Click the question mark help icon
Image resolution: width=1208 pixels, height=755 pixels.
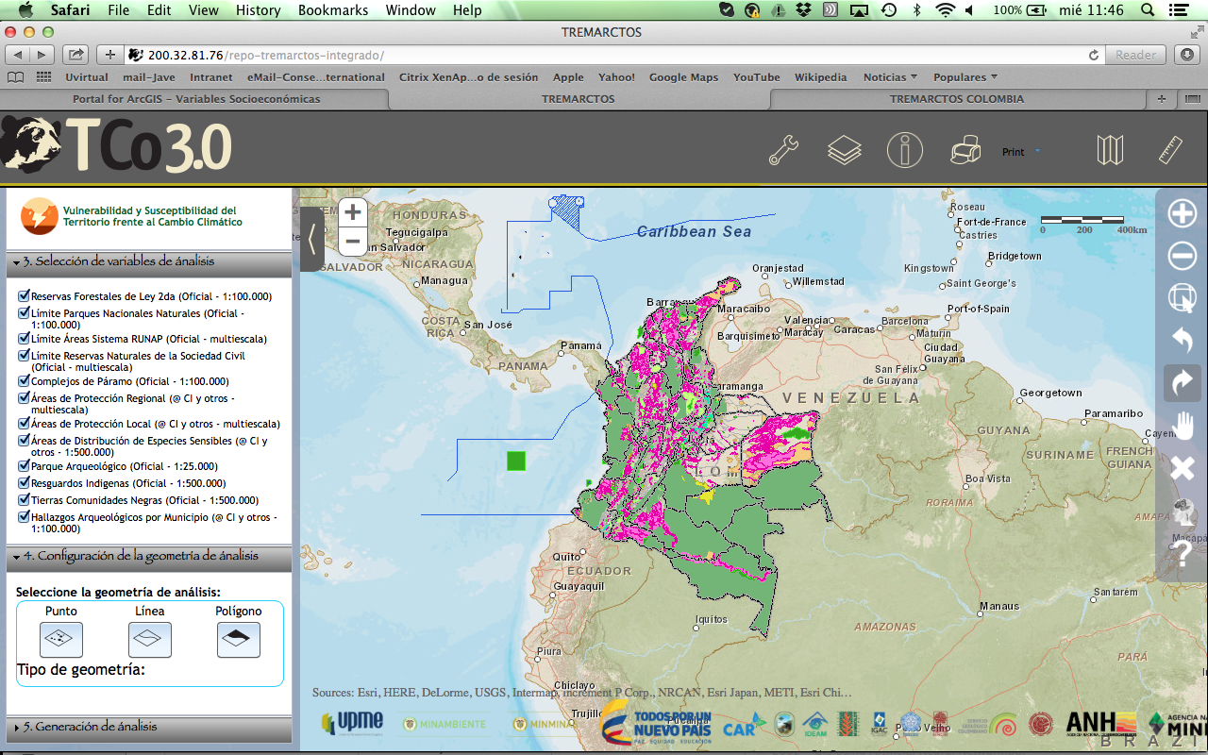coord(1182,556)
